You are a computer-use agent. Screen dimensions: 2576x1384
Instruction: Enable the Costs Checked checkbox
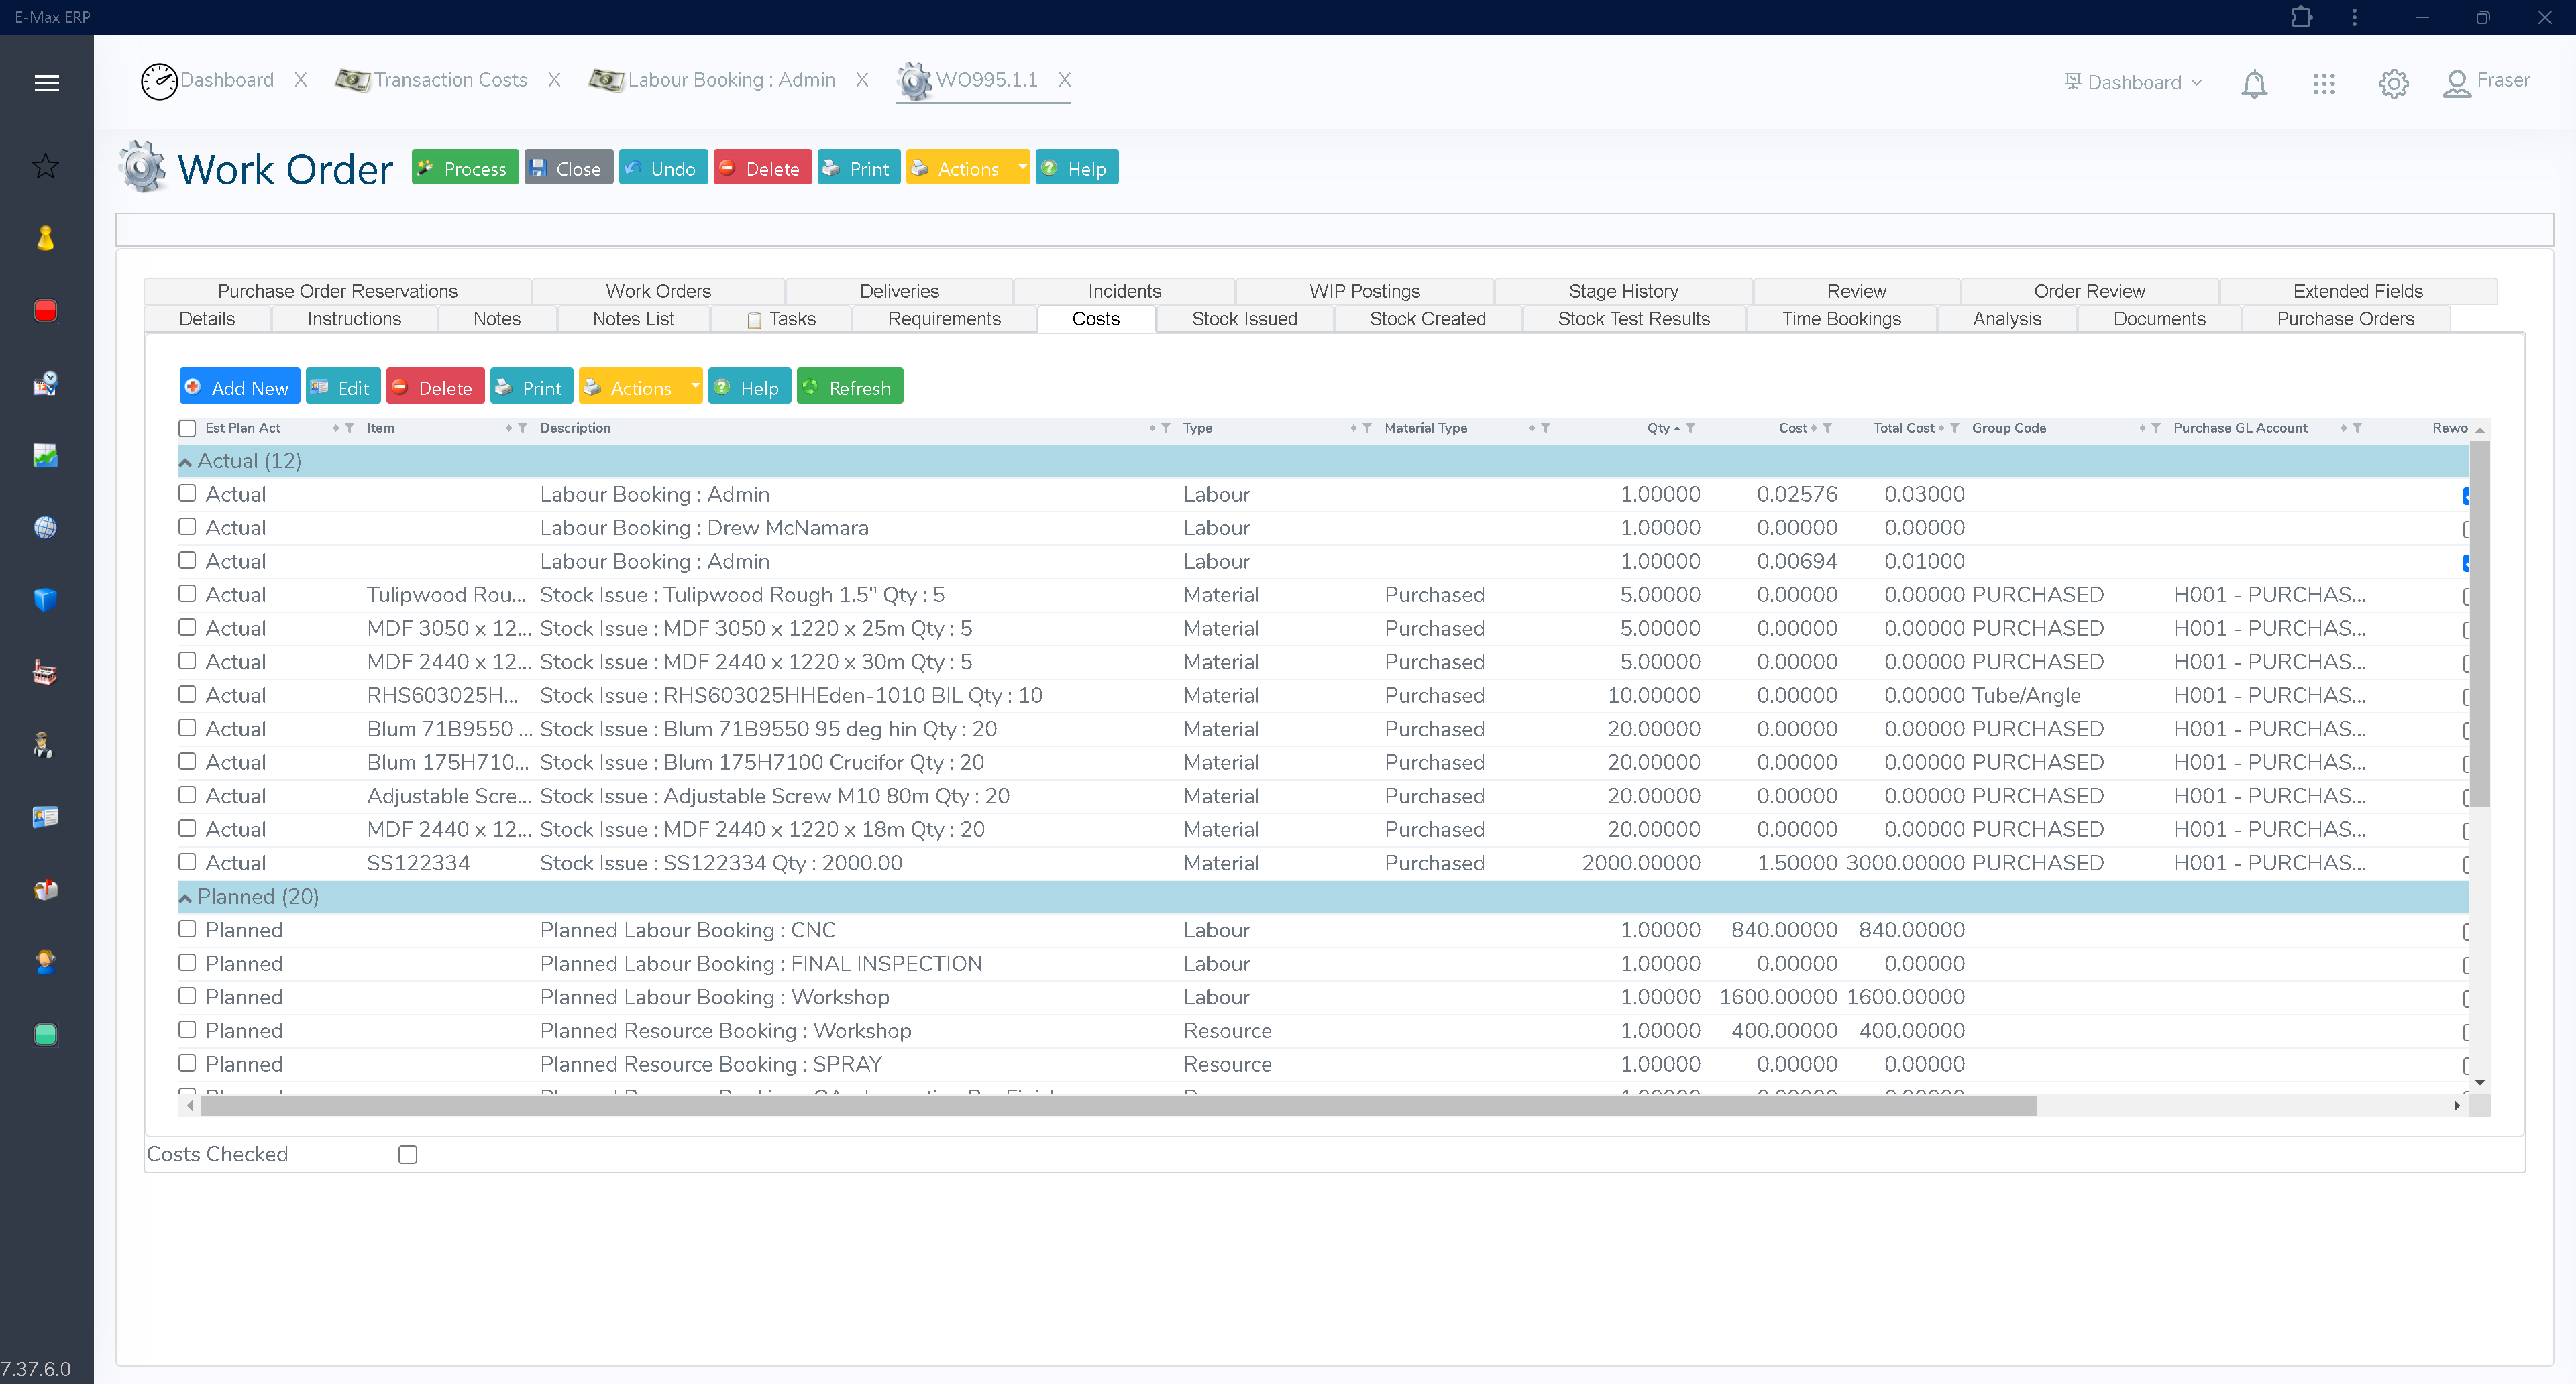408,1154
